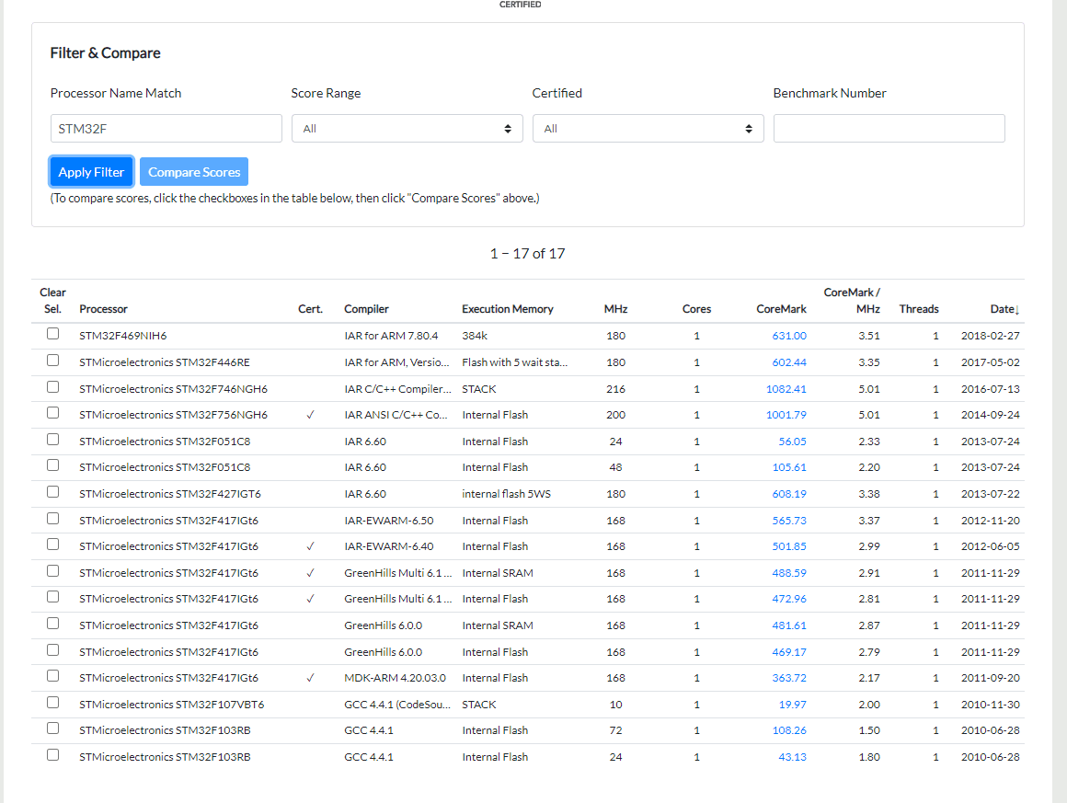Image resolution: width=1067 pixels, height=803 pixels.
Task: Open the 565.73 CoreMark score link
Action: pyautogui.click(x=788, y=520)
